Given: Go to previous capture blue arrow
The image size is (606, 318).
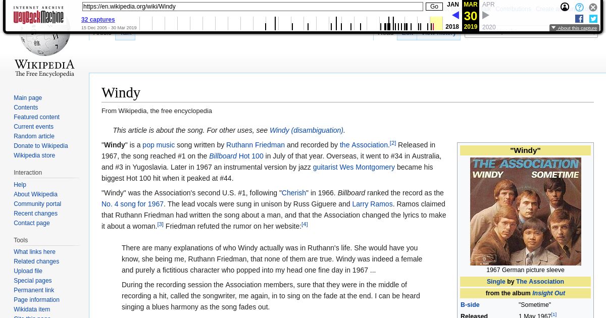Looking at the screenshot, I should [x=456, y=15].
